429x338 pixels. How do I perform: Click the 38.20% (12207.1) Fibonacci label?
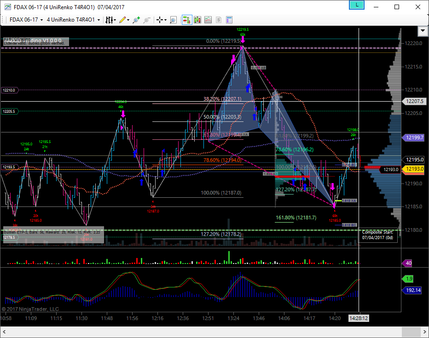(222, 99)
